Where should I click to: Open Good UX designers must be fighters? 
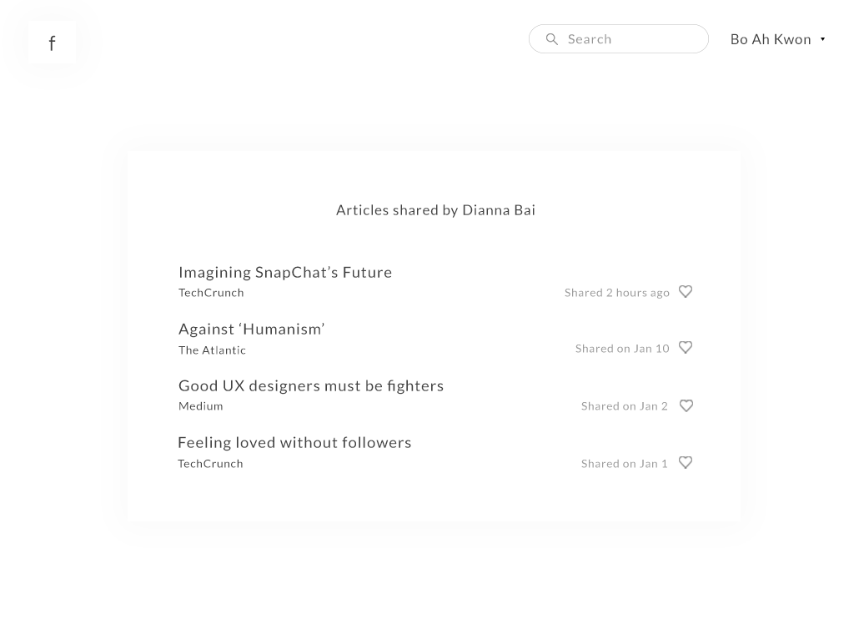click(311, 386)
